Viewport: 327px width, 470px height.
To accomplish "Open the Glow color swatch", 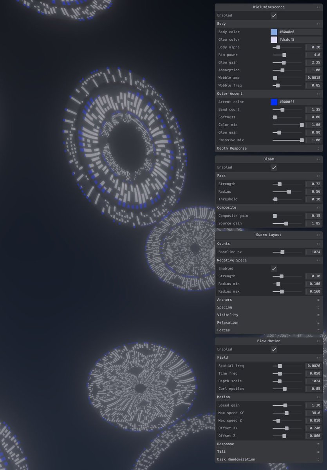I will (x=274, y=40).
